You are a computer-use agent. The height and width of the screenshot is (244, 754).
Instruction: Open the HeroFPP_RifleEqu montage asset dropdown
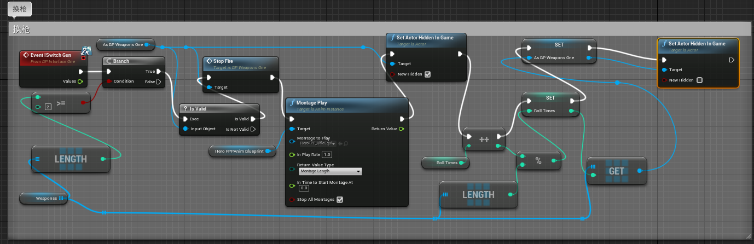click(x=318, y=143)
